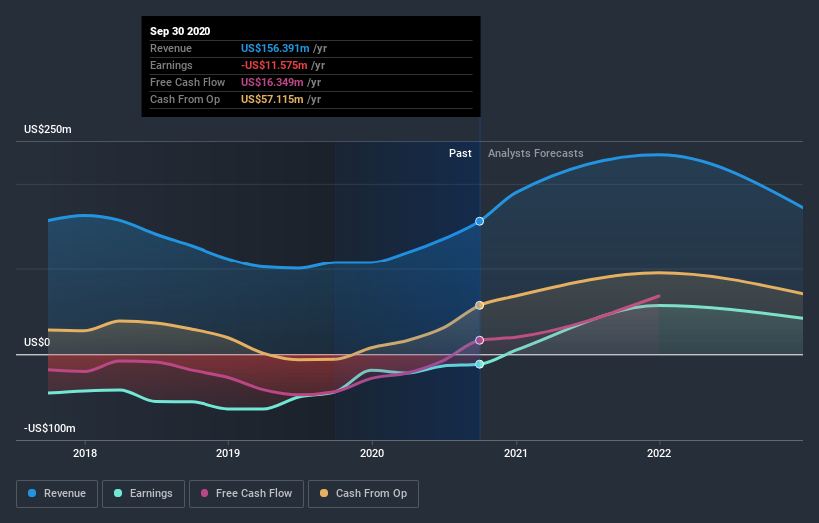This screenshot has width=819, height=523.
Task: Toggle the Cash From Op legend button
Action: tap(363, 494)
